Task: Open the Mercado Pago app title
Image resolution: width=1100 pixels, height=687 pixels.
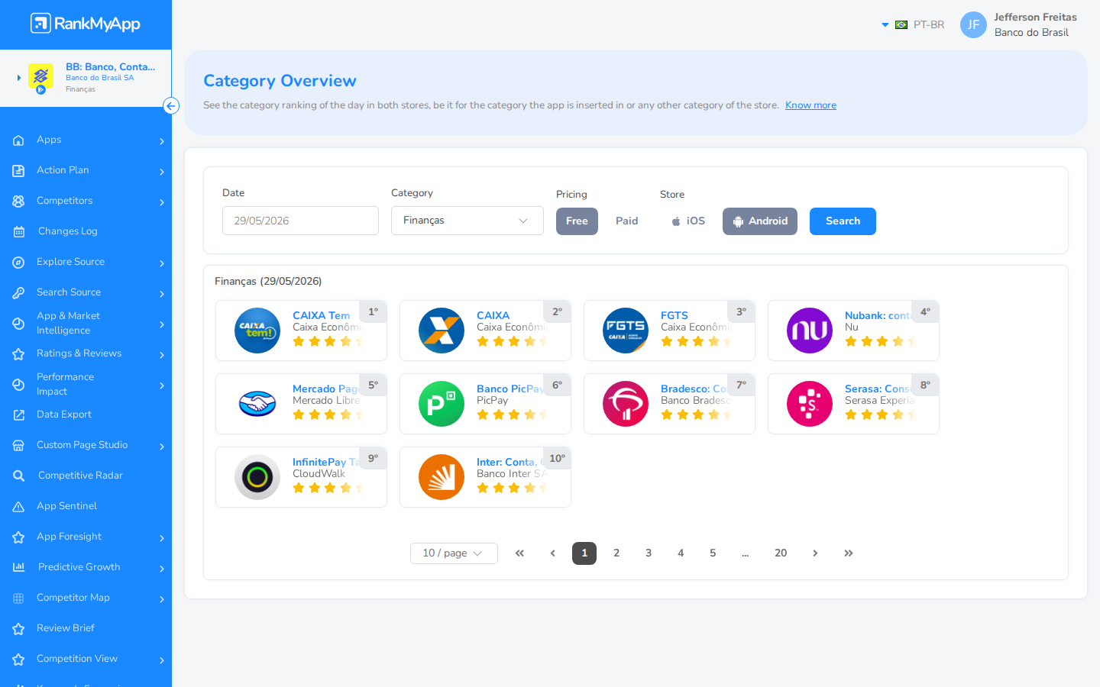Action: coord(326,389)
